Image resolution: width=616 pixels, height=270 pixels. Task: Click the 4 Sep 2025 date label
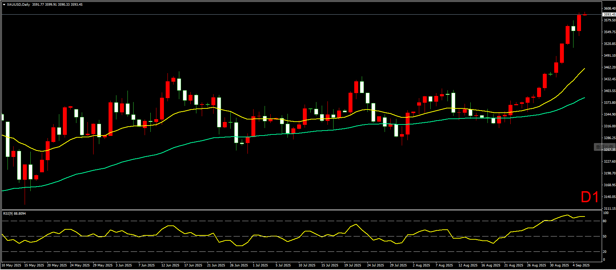click(581, 265)
